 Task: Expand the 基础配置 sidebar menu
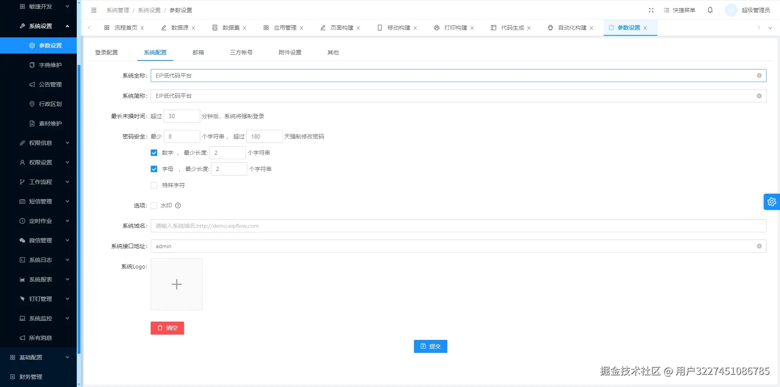(x=38, y=357)
